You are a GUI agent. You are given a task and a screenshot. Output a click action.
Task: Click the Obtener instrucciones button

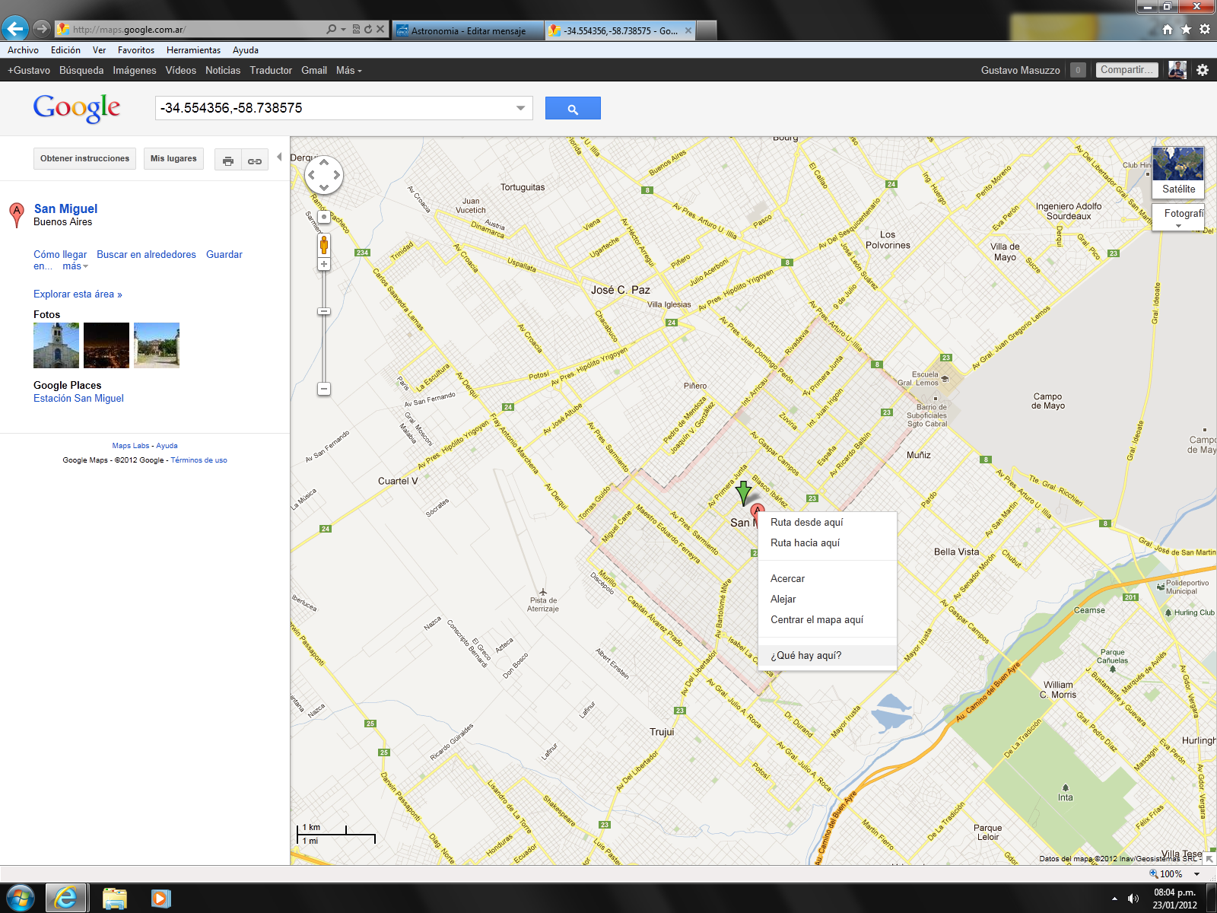tap(84, 158)
